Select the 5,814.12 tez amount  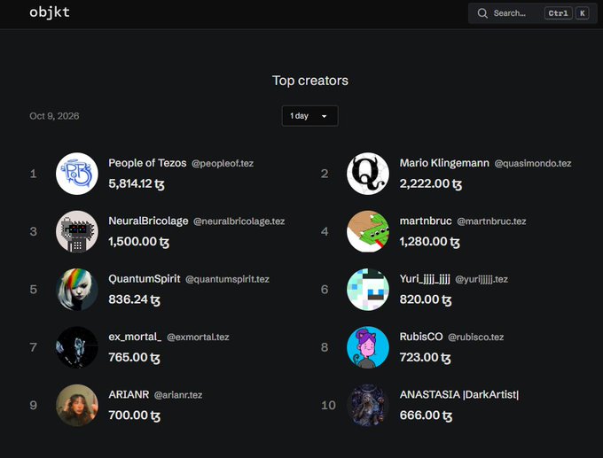coord(137,184)
